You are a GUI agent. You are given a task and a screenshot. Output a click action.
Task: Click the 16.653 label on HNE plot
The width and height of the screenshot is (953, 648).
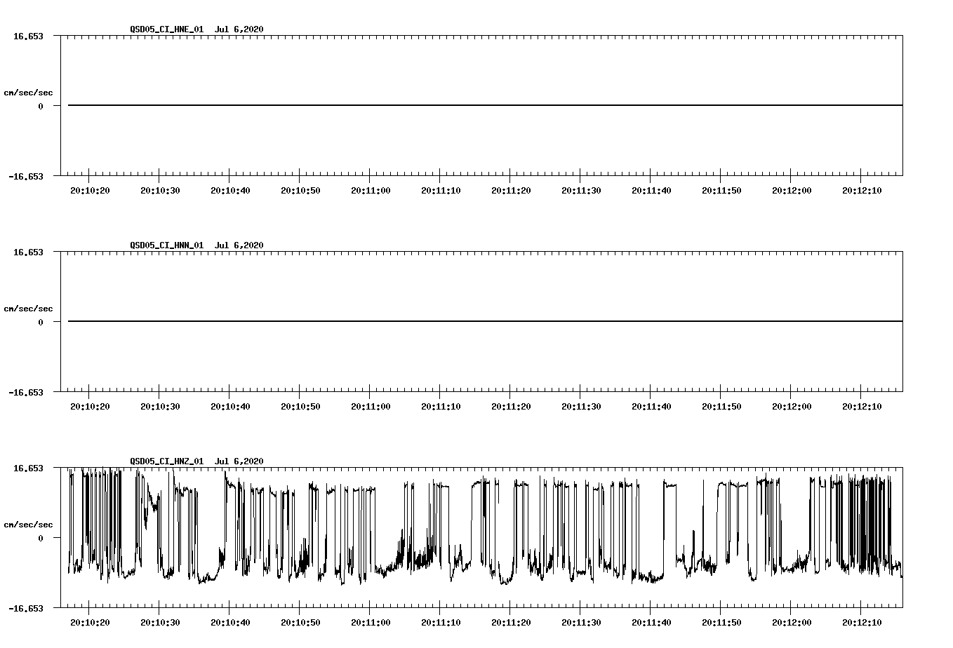tap(28, 36)
